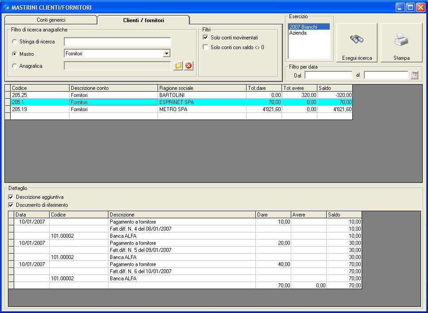The height and width of the screenshot is (313, 428).
Task: Click the application icon in title bar
Action: 6,7
